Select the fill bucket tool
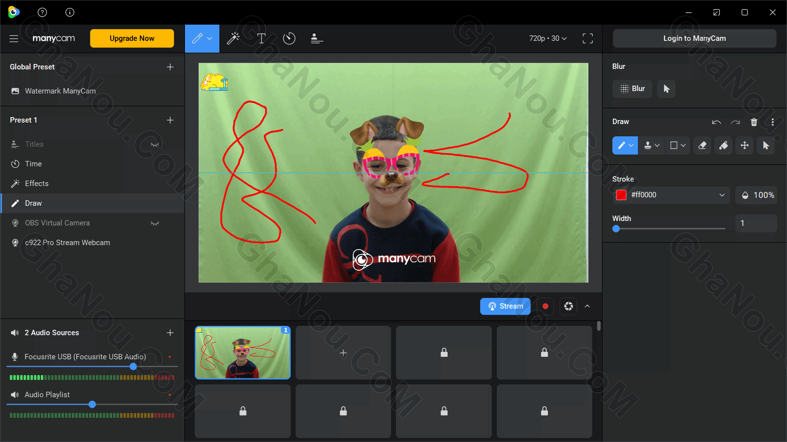The image size is (787, 442). (724, 146)
